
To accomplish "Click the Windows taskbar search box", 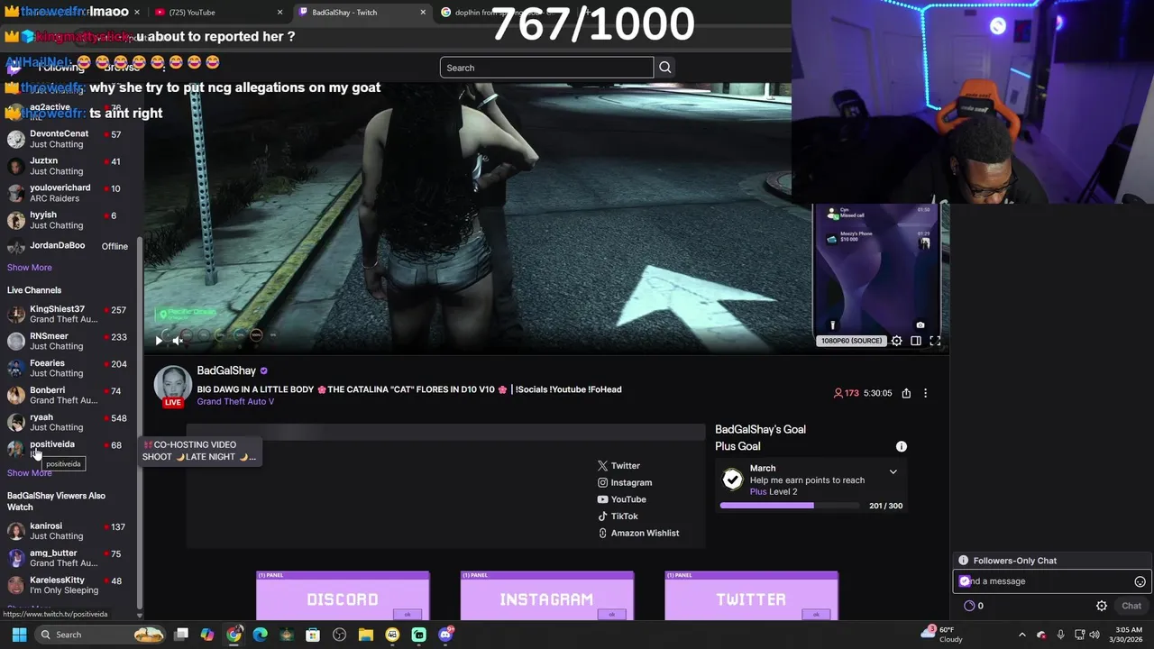I will click(x=100, y=635).
